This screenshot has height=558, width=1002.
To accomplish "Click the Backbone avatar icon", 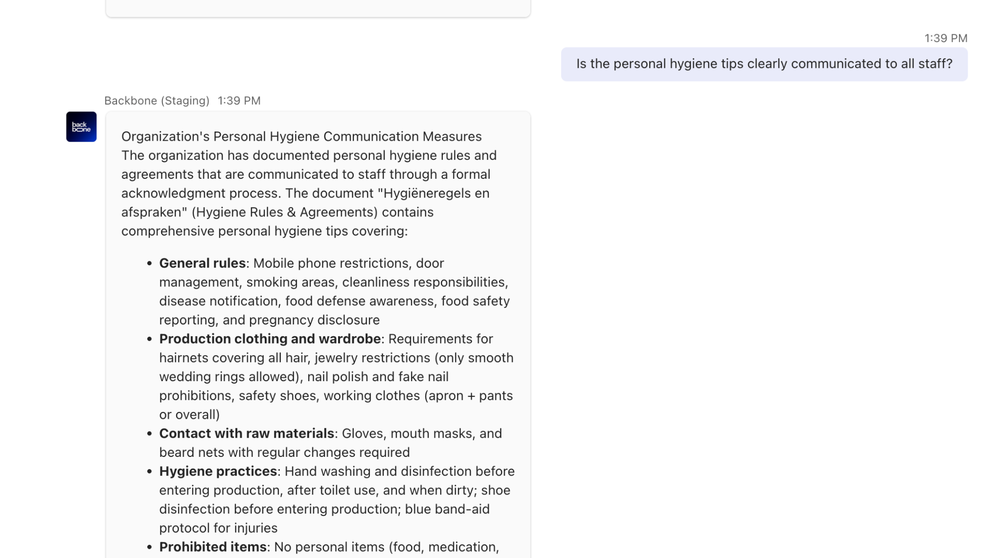I will [x=81, y=127].
